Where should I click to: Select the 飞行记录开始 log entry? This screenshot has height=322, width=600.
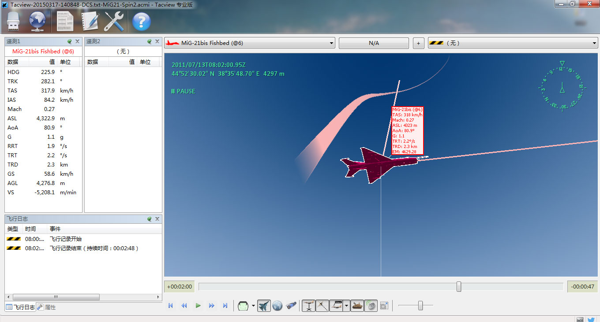coord(83,239)
